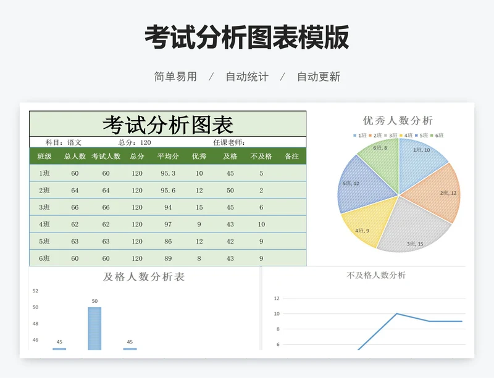This screenshot has height=378, width=494.
Task: Select the 及格 column header
Action: click(x=230, y=156)
